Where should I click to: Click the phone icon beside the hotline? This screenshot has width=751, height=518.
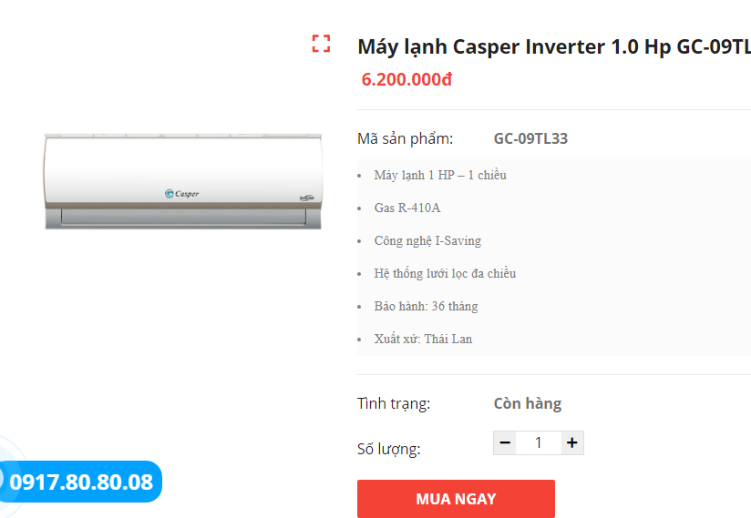pyautogui.click(x=2, y=480)
